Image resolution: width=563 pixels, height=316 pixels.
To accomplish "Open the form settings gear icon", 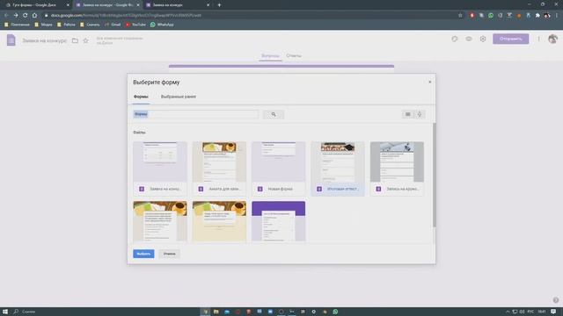I will 483,39.
